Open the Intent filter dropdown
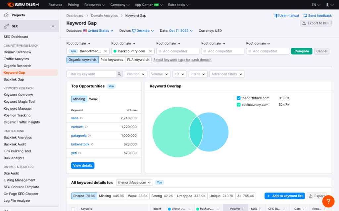 point(198,74)
